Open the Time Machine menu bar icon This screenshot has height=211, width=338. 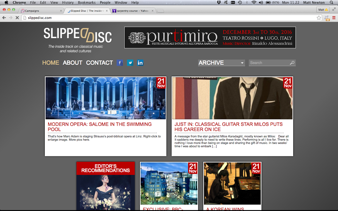240,3
